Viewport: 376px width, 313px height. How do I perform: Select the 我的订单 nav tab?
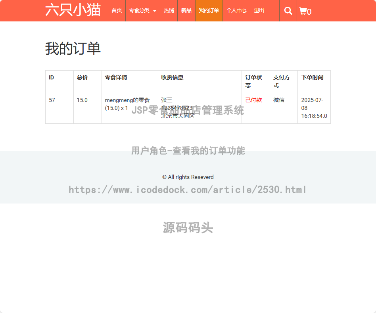[209, 11]
